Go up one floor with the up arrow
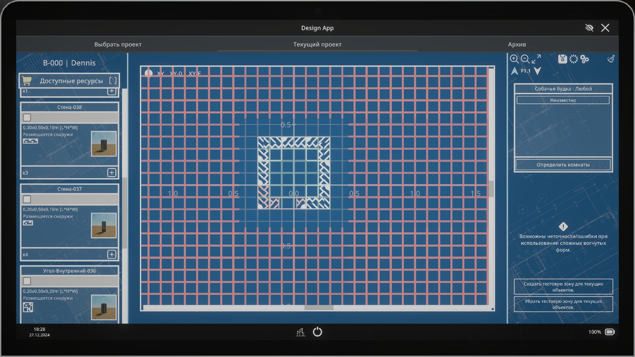The height and width of the screenshot is (357, 635). (514, 71)
